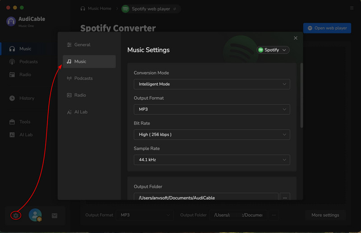This screenshot has height=233, width=361.
Task: Click the headphones icon of sidebar Music
Action: click(x=12, y=49)
